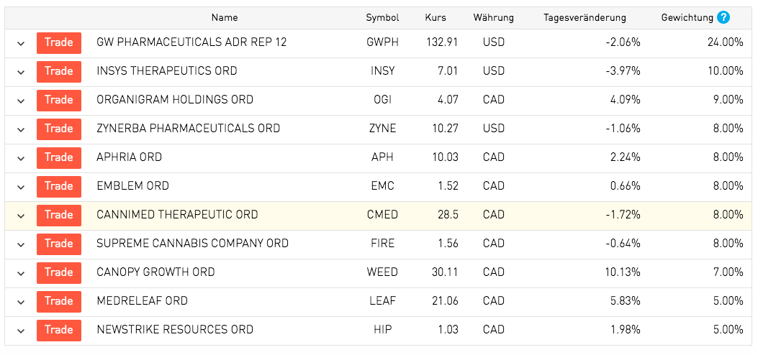Expand the SUPREME CANNABIS COMPANY ORD row chevron
The width and height of the screenshot is (758, 355).
pos(21,244)
